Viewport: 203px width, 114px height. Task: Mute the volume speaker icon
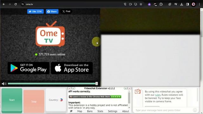[4, 84]
